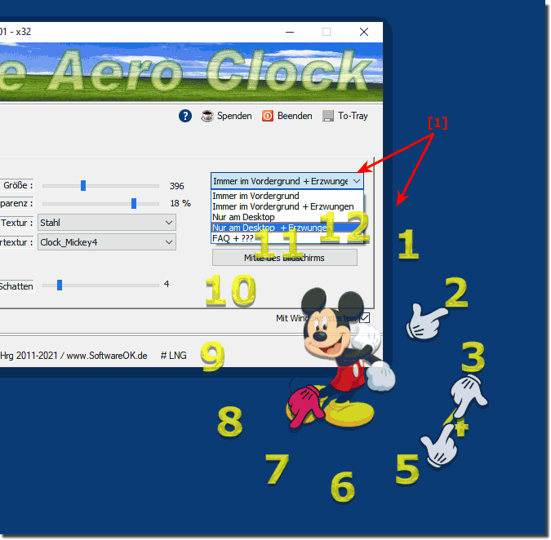This screenshot has width=551, height=540.
Task: Pick the highlighted Nur am Desktop + Erzwungen option
Action: (x=287, y=228)
